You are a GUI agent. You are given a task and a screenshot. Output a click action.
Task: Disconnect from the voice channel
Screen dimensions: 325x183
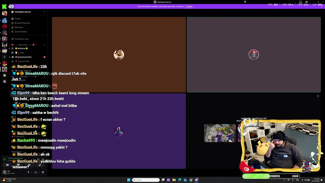point(43,159)
